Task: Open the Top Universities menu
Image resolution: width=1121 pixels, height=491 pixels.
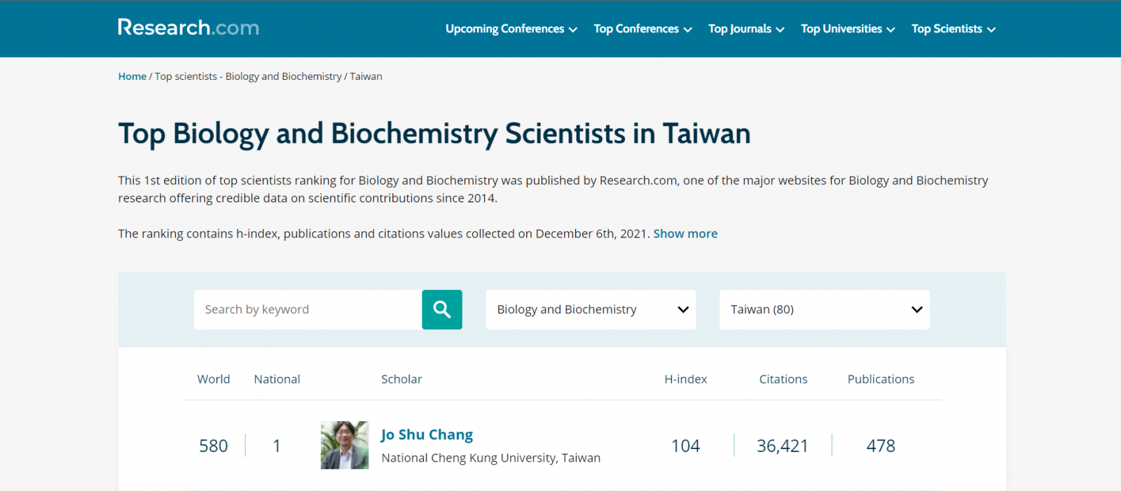Action: click(x=847, y=29)
